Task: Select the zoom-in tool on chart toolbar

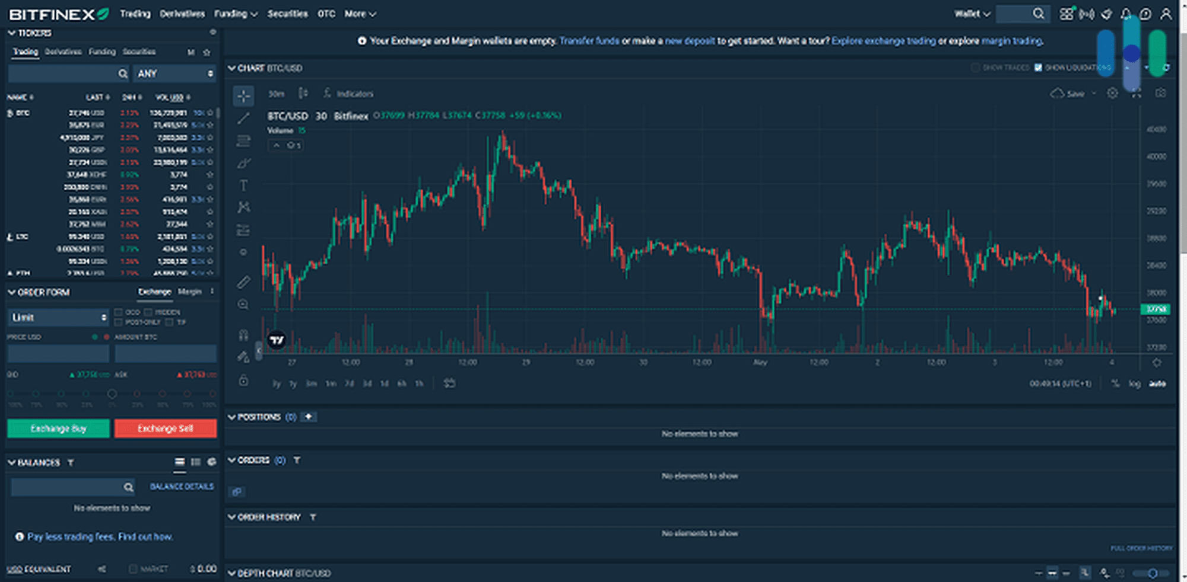Action: click(243, 305)
